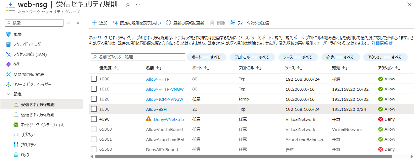Go to 送信セキュリティ規則 menu item
The width and height of the screenshot is (415, 162).
click(37, 115)
